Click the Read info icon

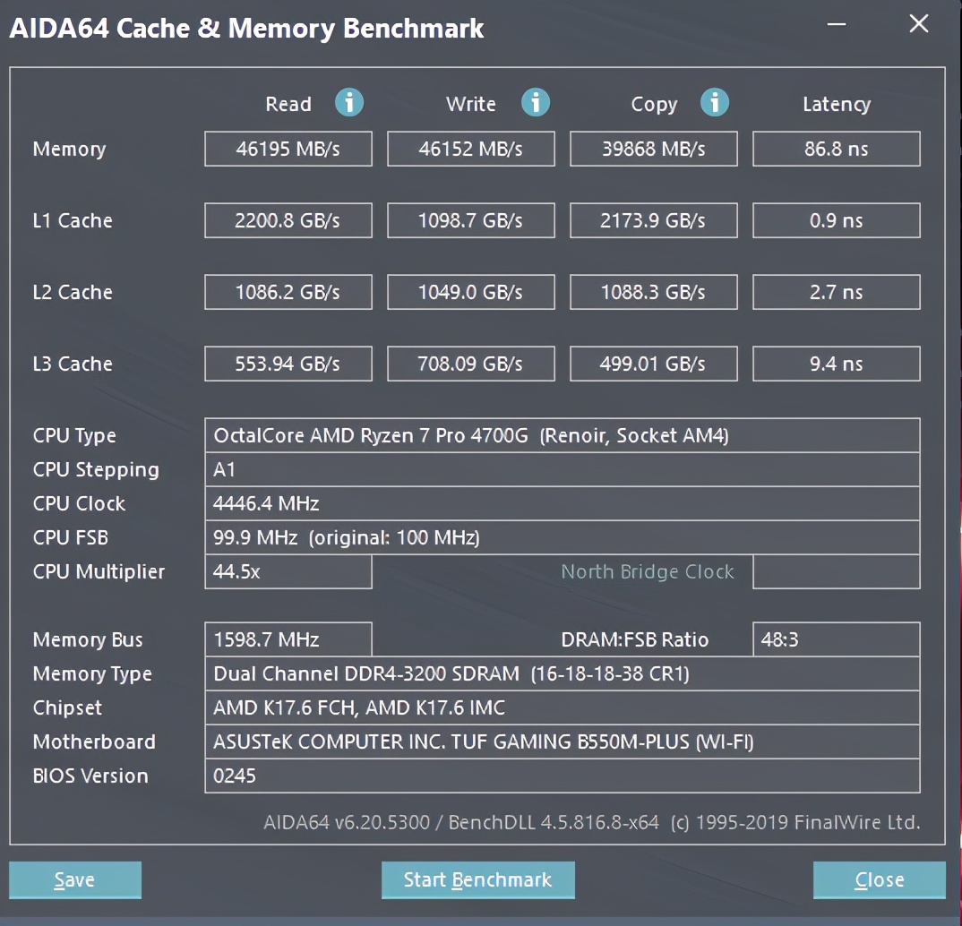point(349,102)
